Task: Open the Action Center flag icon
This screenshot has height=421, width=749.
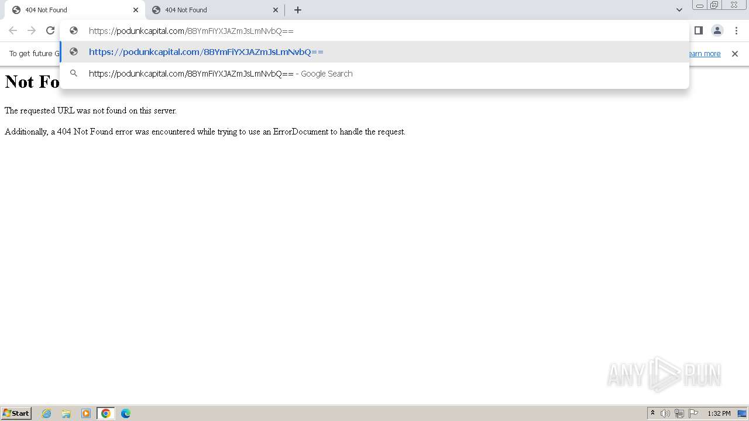Action: (693, 413)
